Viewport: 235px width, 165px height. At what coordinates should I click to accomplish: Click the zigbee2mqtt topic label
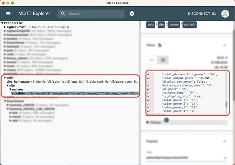point(16,27)
